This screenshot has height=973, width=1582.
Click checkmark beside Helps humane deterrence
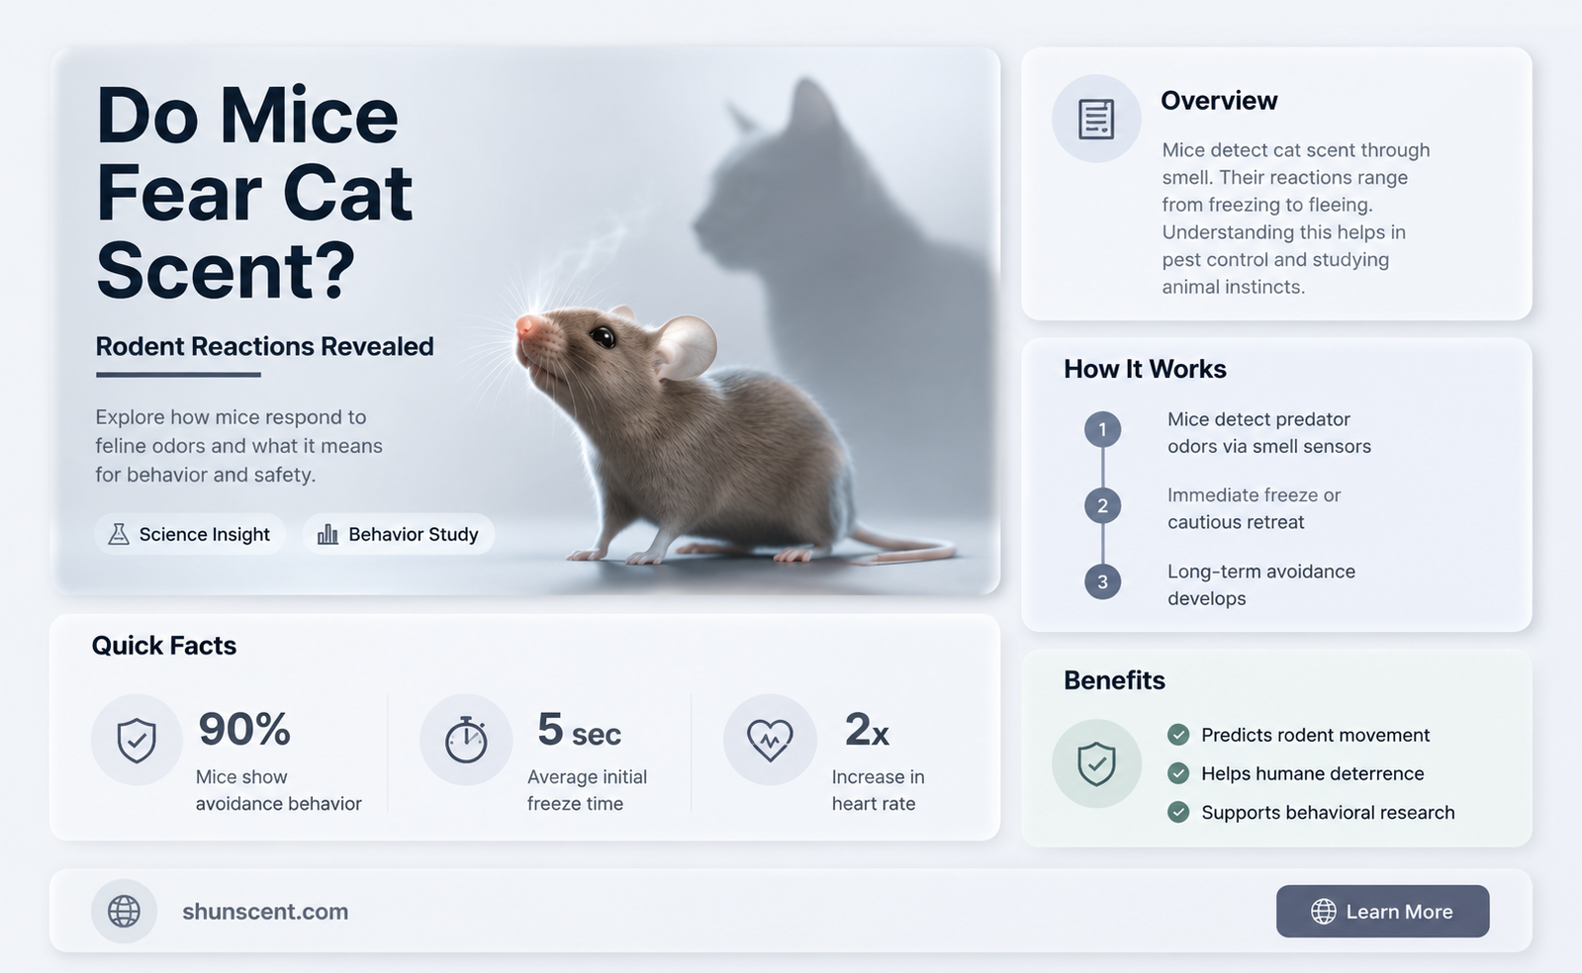(1178, 773)
